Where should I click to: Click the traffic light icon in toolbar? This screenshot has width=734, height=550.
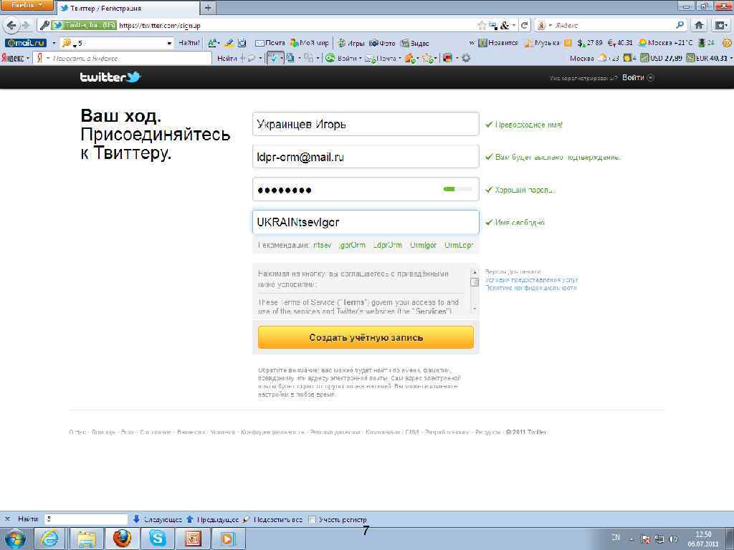pos(701,43)
